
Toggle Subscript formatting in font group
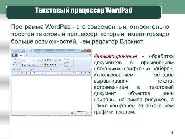(32, 65)
